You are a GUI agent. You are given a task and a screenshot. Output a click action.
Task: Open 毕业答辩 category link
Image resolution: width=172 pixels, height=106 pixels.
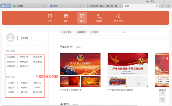coord(11,57)
